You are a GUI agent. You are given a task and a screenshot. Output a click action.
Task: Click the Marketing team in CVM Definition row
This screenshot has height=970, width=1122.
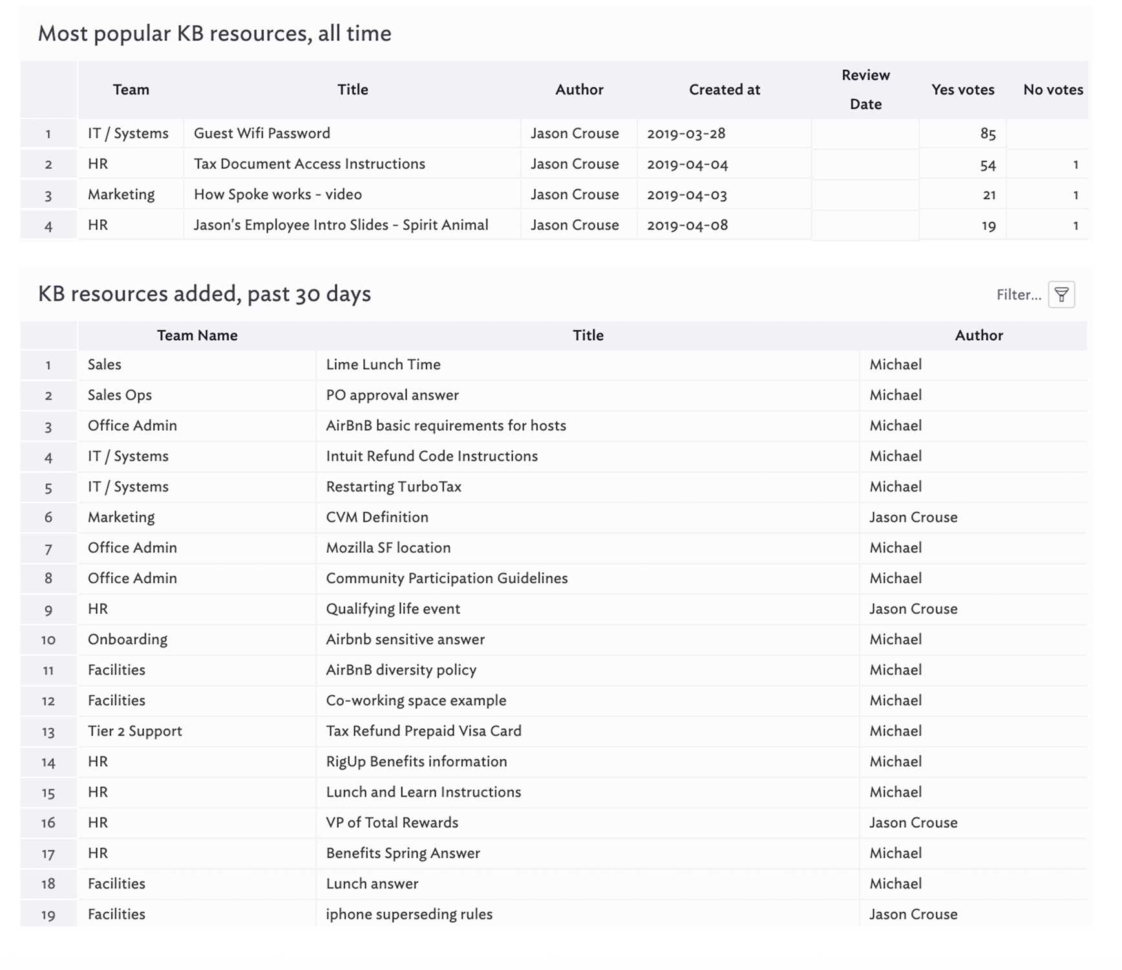(x=121, y=517)
